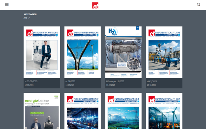Open the control room cover issue
The height and width of the screenshot is (129, 206).
[x=83, y=111]
